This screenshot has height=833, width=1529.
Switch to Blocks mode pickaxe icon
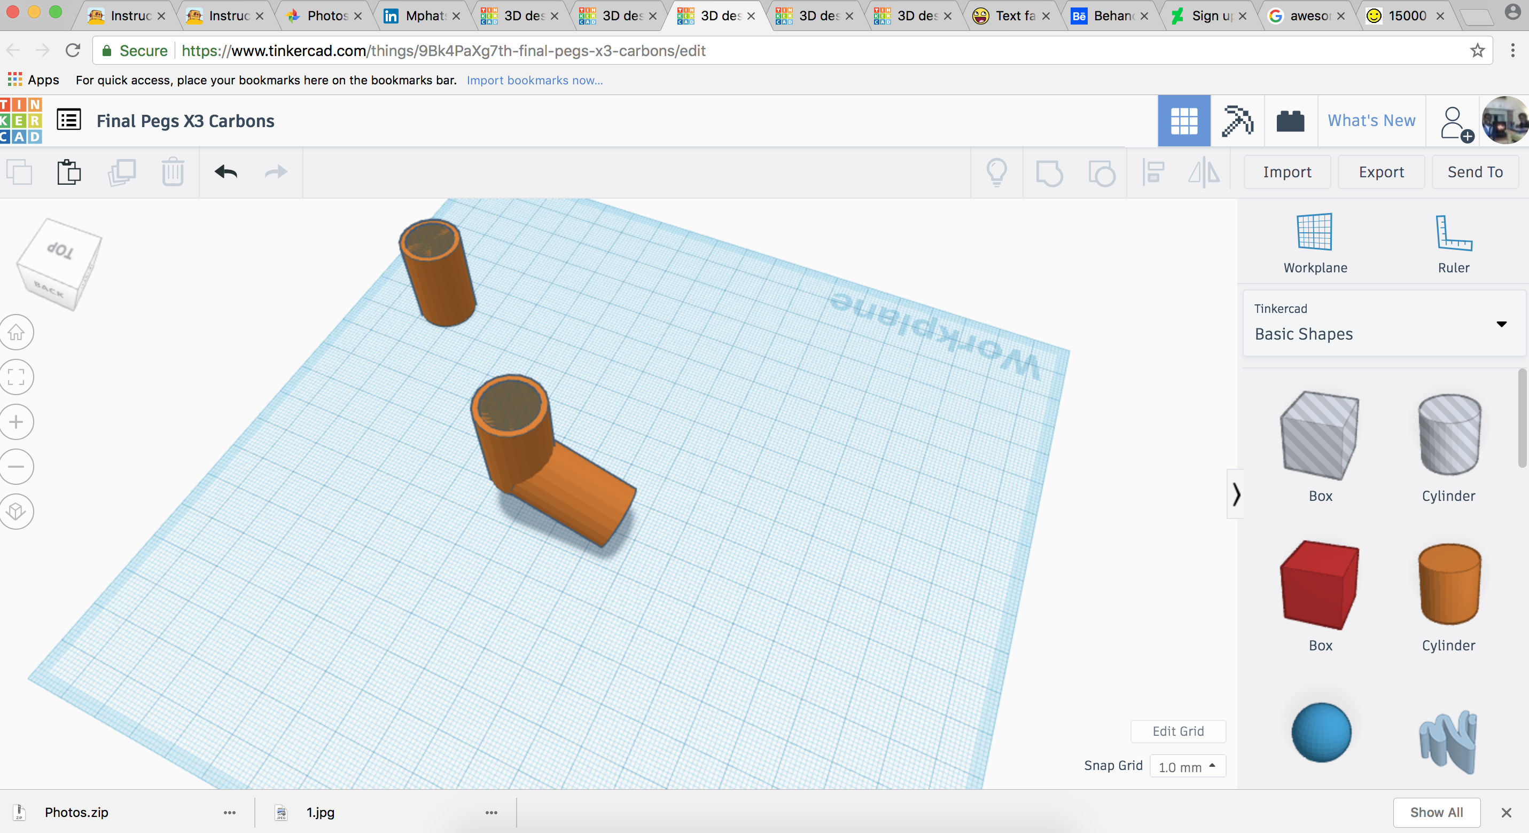[x=1237, y=121]
